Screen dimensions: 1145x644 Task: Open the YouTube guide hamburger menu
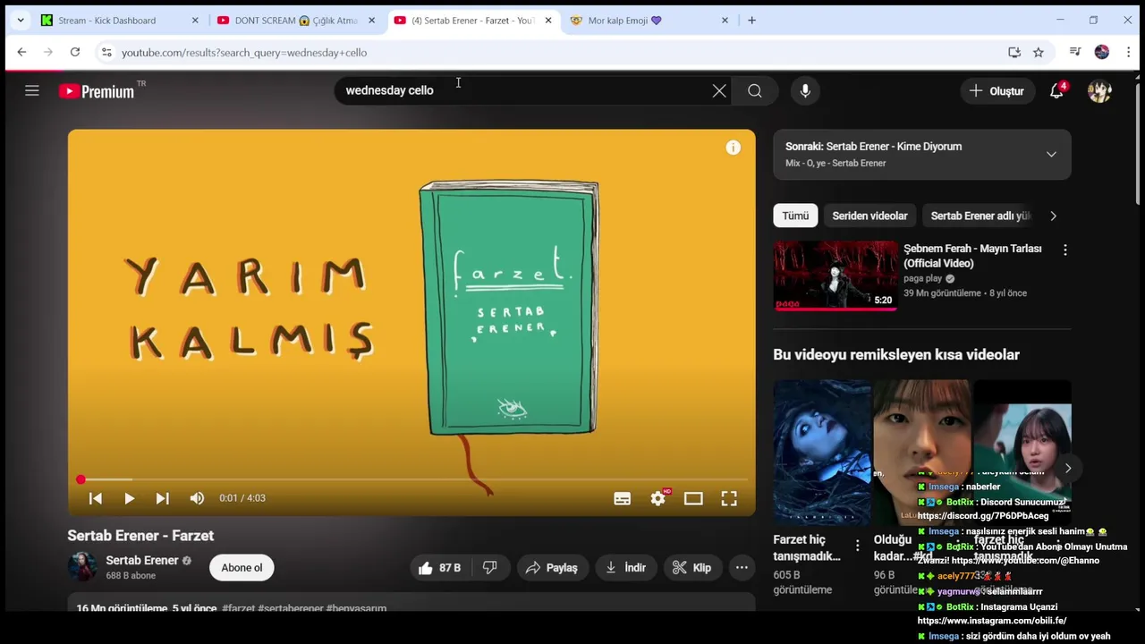pyautogui.click(x=32, y=90)
